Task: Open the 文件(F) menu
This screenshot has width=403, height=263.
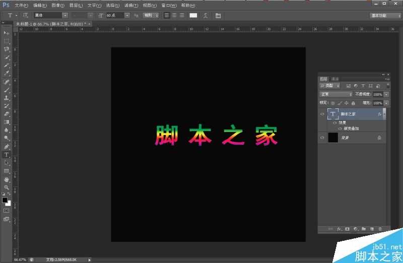Action: (21, 5)
